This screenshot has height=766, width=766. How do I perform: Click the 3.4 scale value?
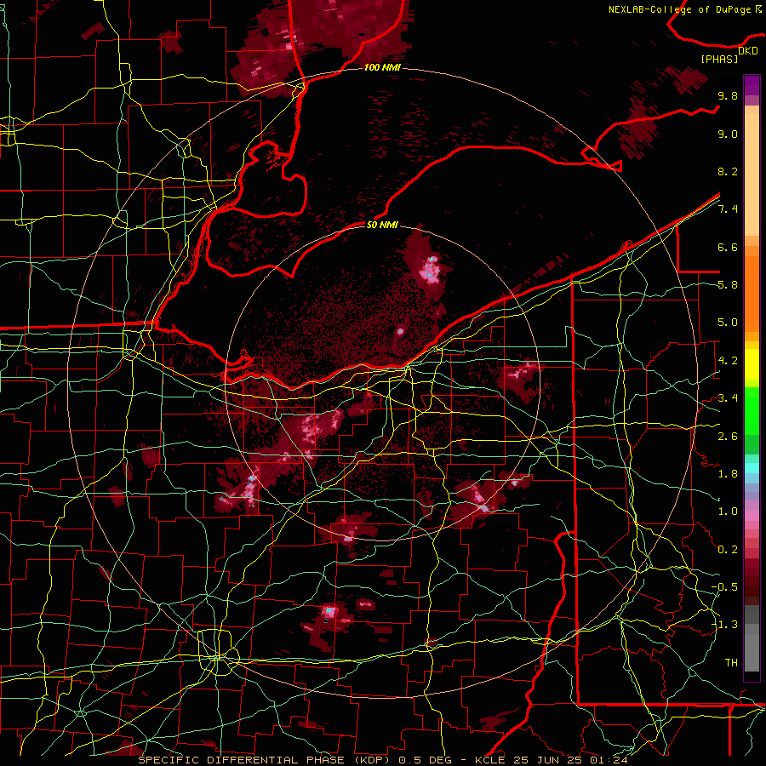[x=728, y=398]
